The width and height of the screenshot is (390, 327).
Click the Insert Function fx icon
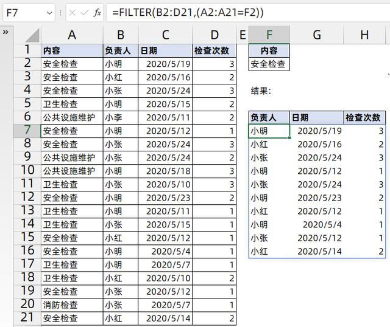click(x=97, y=12)
